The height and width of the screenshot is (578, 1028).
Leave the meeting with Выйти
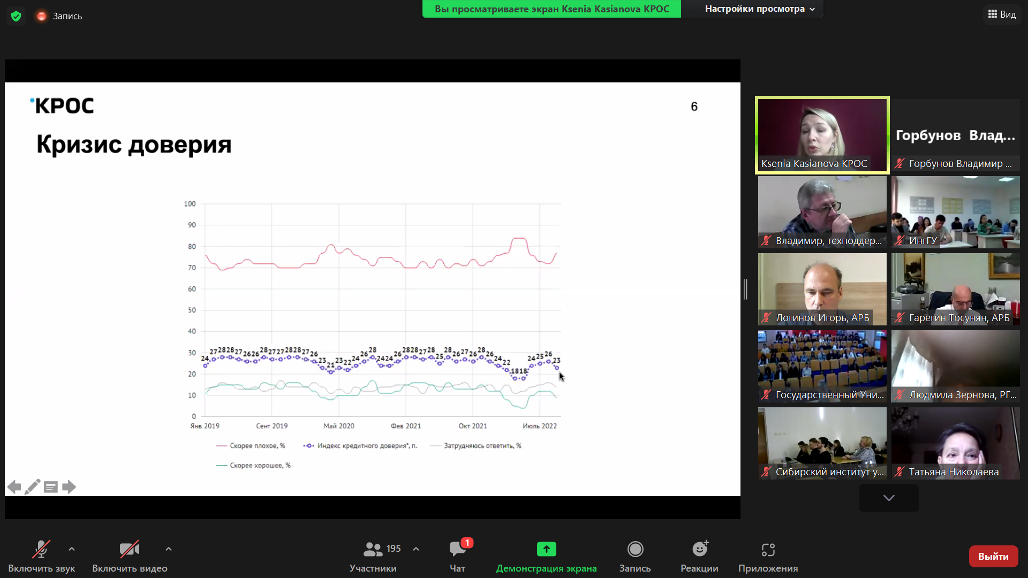click(x=993, y=556)
